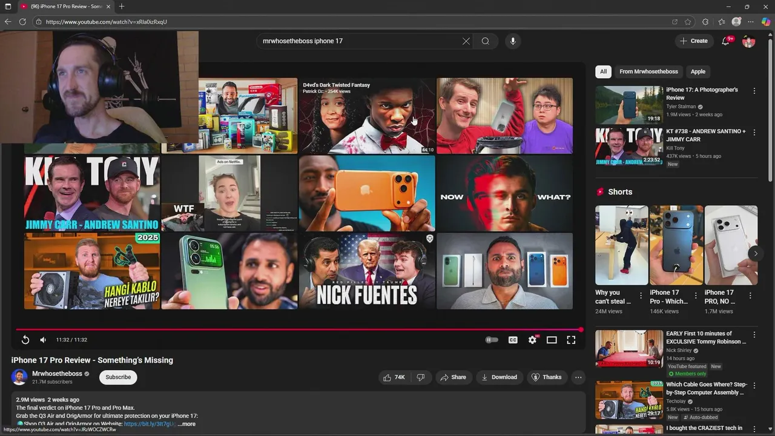This screenshot has width=775, height=436.
Task: Open 'Which Cable Goes Where?' sidebar video title
Action: click(707, 389)
